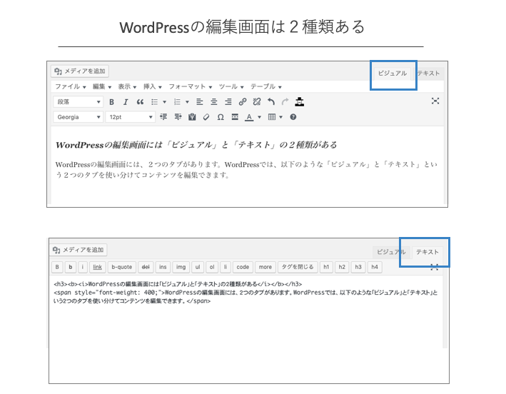Click the insert link chain icon

(x=243, y=102)
